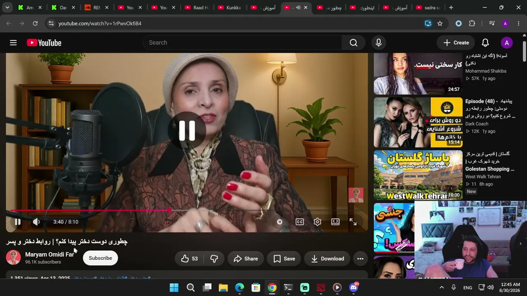Click the channel watermark in the video corner

pos(356,195)
